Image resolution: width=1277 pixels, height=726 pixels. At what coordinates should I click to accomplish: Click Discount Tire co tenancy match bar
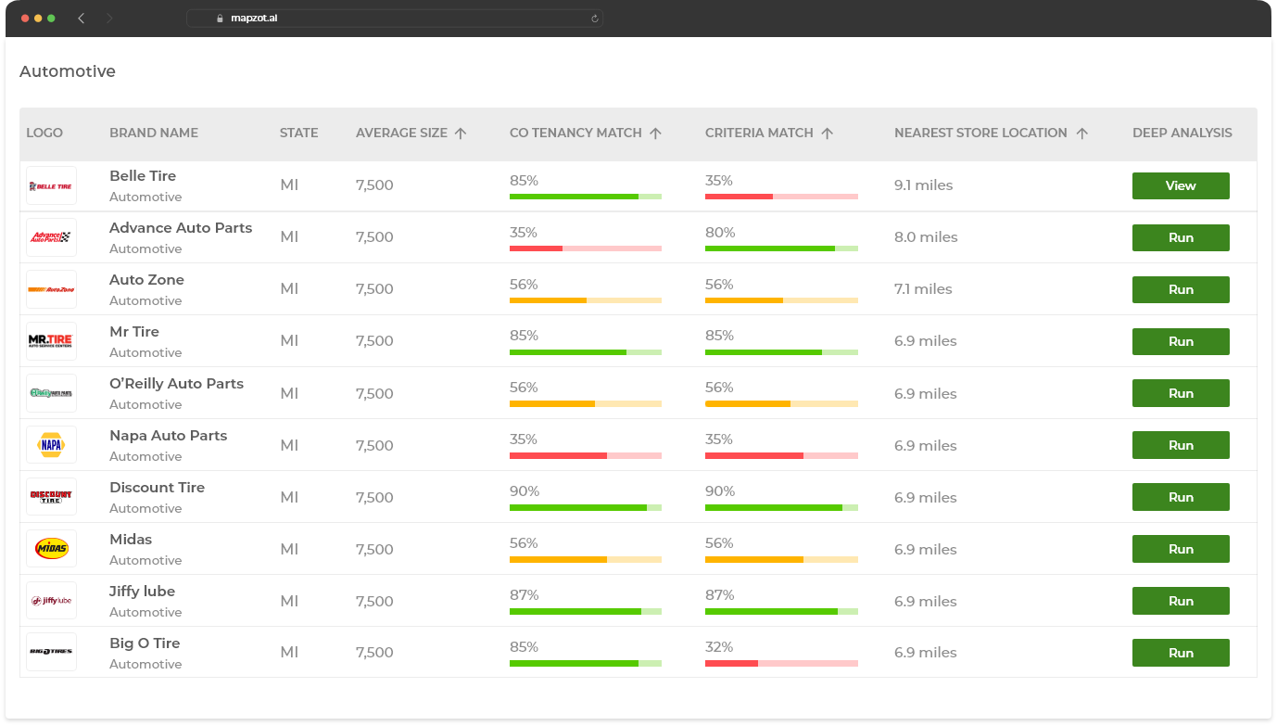(x=586, y=508)
